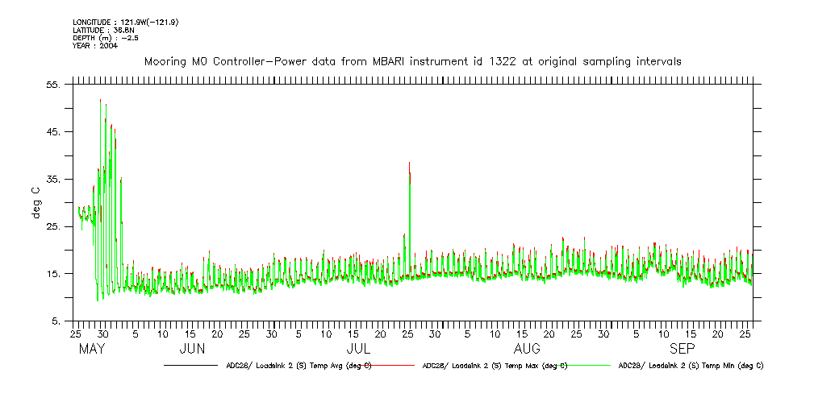
Task: Select the SEP month label on the x-axis
Action: click(x=682, y=349)
